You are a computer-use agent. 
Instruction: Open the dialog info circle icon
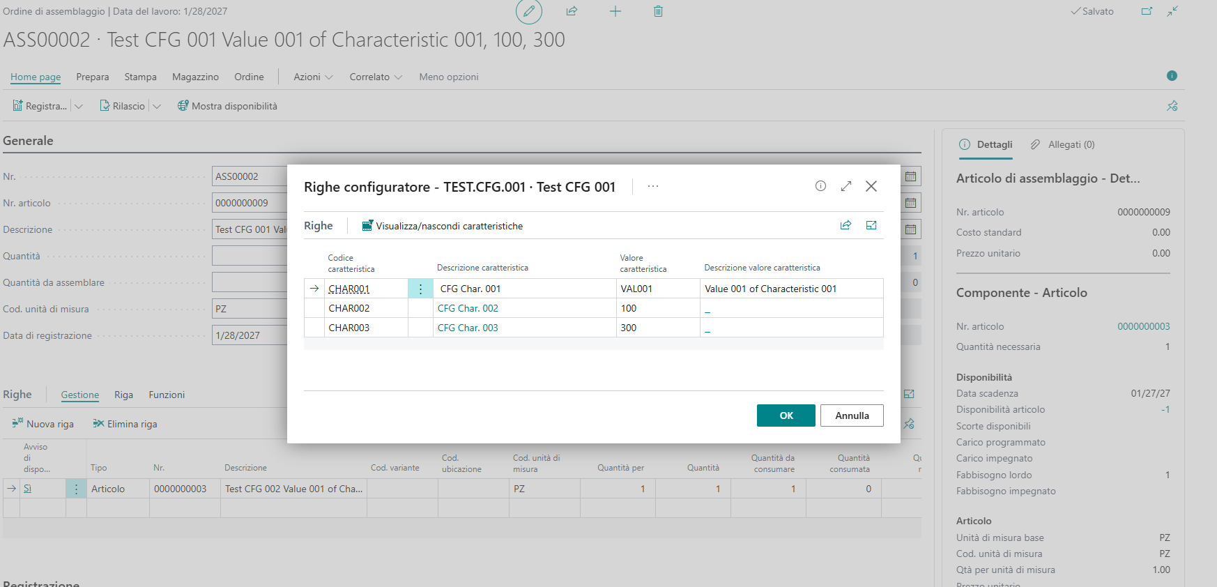[x=820, y=186]
